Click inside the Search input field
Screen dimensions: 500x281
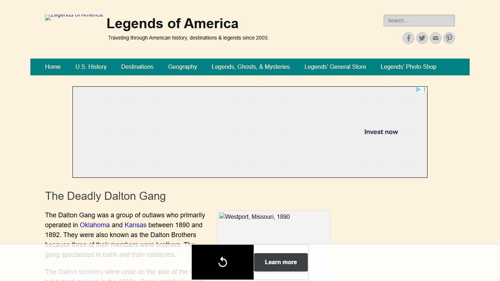419,20
